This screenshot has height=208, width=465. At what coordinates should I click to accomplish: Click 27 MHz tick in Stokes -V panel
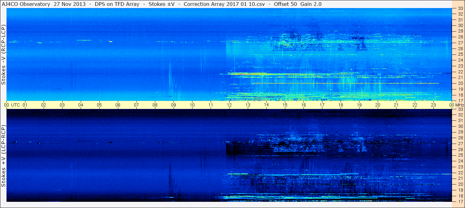(460, 43)
